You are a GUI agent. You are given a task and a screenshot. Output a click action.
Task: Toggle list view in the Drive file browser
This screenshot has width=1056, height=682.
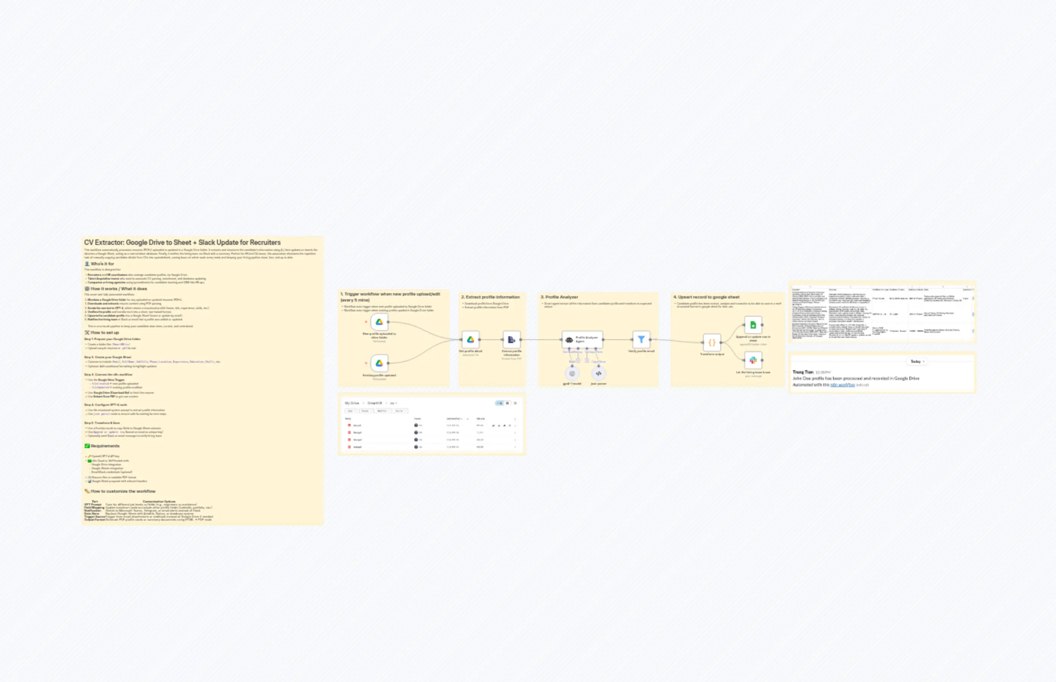(499, 403)
